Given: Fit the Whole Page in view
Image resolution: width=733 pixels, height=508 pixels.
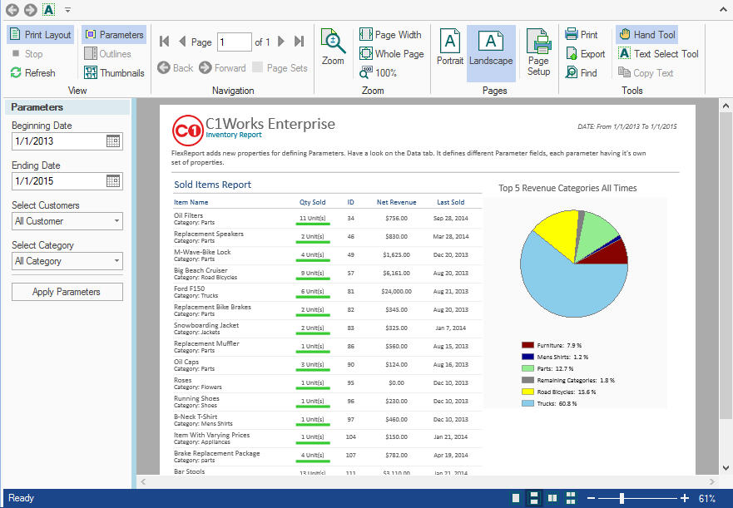Looking at the screenshot, I should tap(392, 54).
